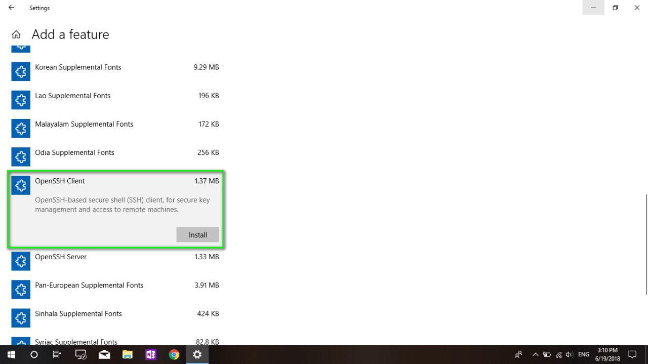648x364 pixels.
Task: Click the 256 KB size value
Action: coord(208,152)
